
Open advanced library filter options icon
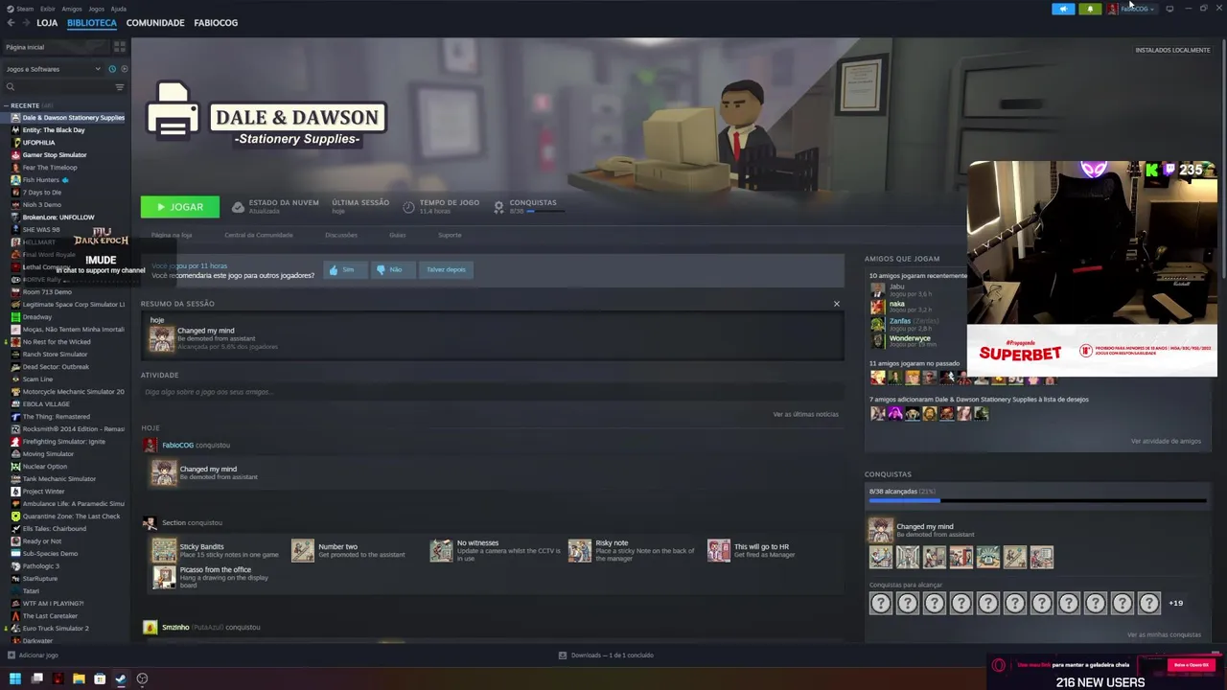click(120, 87)
